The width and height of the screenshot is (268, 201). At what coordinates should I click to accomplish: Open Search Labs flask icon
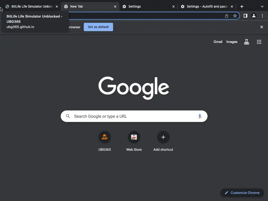point(246,42)
